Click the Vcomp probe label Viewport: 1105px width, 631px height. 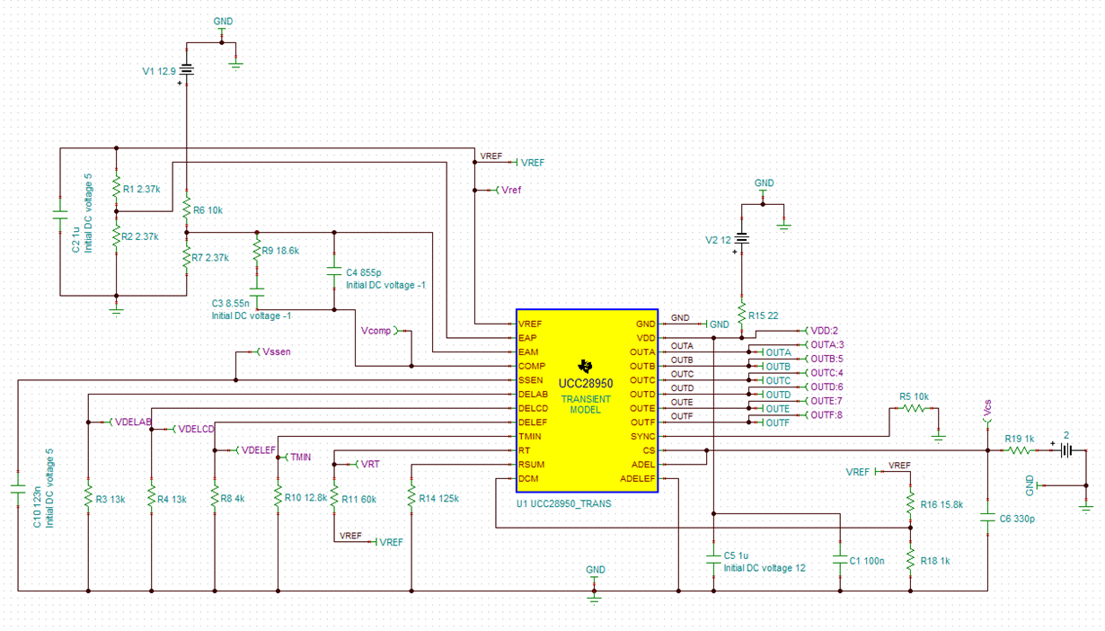pyautogui.click(x=376, y=332)
